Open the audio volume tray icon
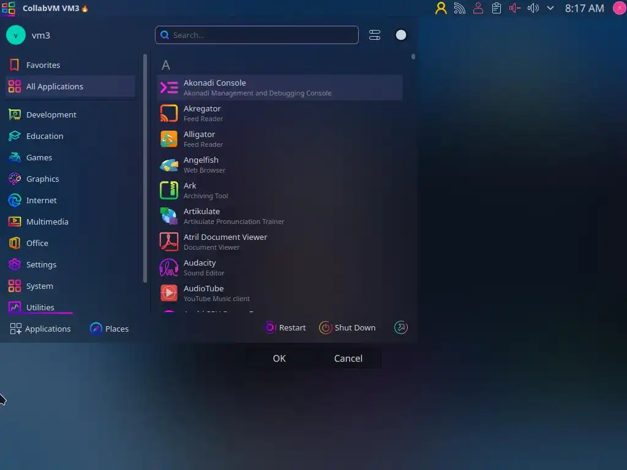 (533, 8)
